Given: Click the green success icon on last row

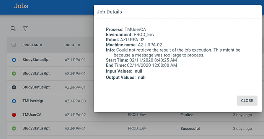Looking at the screenshot, I should coord(14,128).
